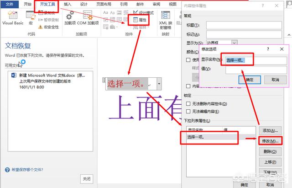Viewport: 292px width, 188px height.
Task: Click the 删除(O) button
Action: pos(270,151)
